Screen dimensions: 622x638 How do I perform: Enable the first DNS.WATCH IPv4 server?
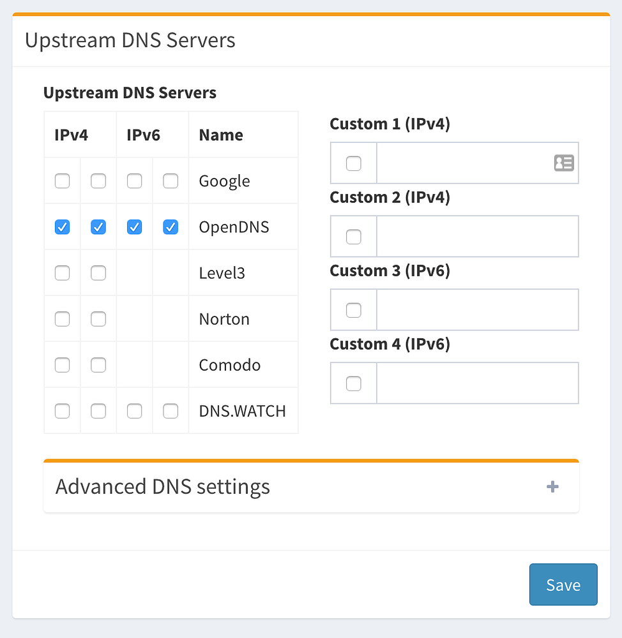coord(62,411)
